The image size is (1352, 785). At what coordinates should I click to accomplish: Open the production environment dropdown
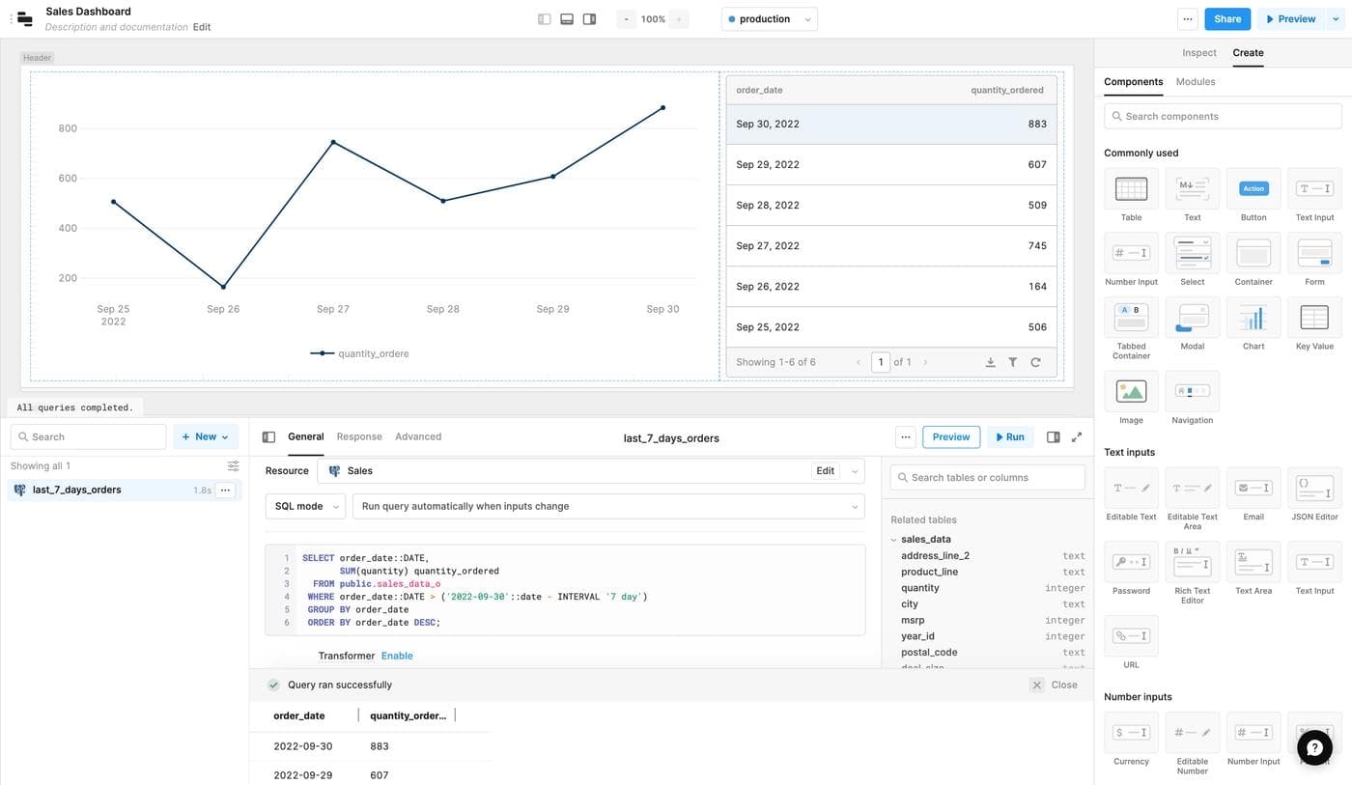click(x=769, y=19)
